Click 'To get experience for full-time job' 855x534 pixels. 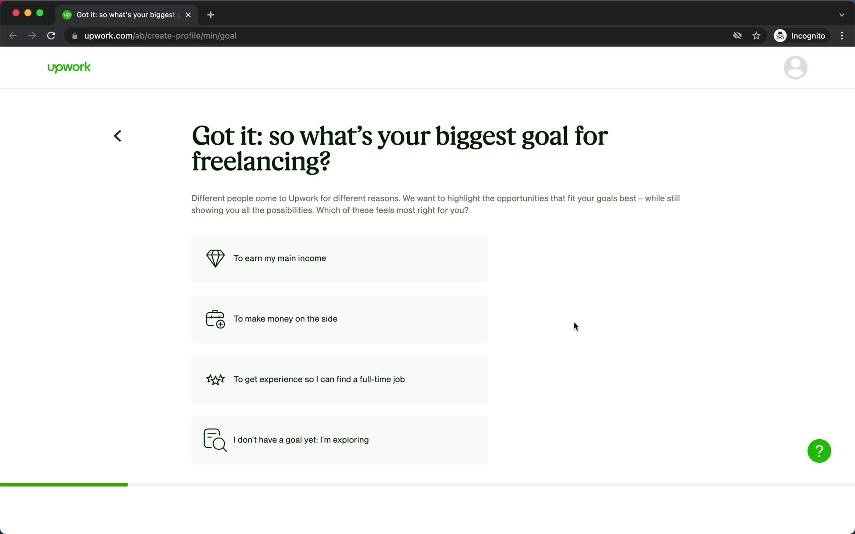(x=339, y=379)
